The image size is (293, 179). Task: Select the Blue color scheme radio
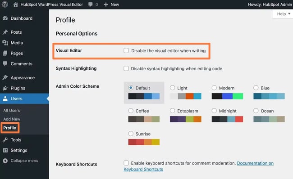coord(256,88)
